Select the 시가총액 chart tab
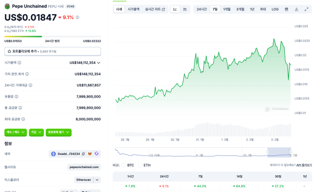This screenshot has height=192, width=325. [x=134, y=9]
